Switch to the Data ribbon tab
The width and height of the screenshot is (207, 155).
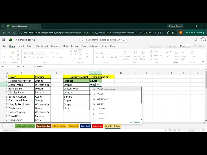65,46
